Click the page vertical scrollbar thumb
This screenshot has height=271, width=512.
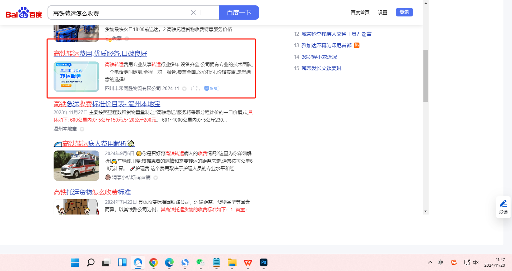tap(426, 75)
